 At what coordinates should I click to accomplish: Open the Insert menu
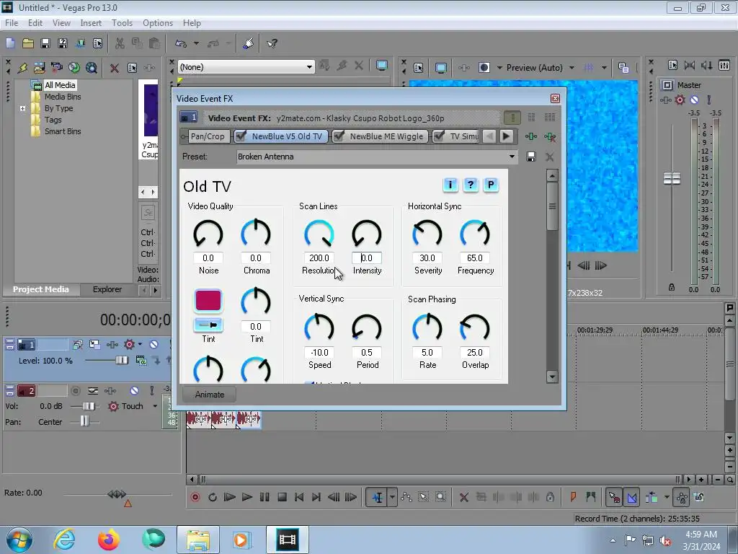91,23
